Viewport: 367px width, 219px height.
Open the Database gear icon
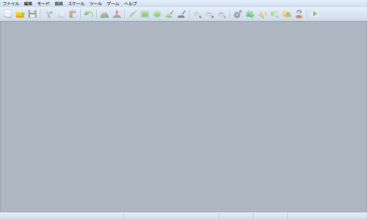237,14
